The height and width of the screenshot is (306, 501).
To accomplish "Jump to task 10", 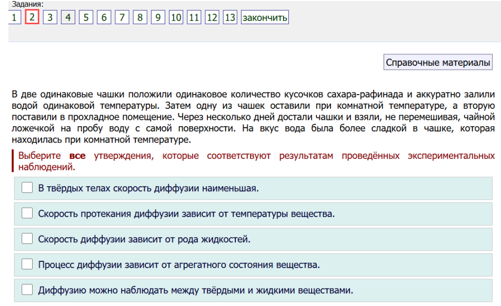I will click(x=176, y=17).
